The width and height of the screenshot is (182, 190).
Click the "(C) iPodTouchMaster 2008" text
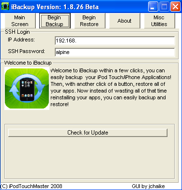point(31,186)
